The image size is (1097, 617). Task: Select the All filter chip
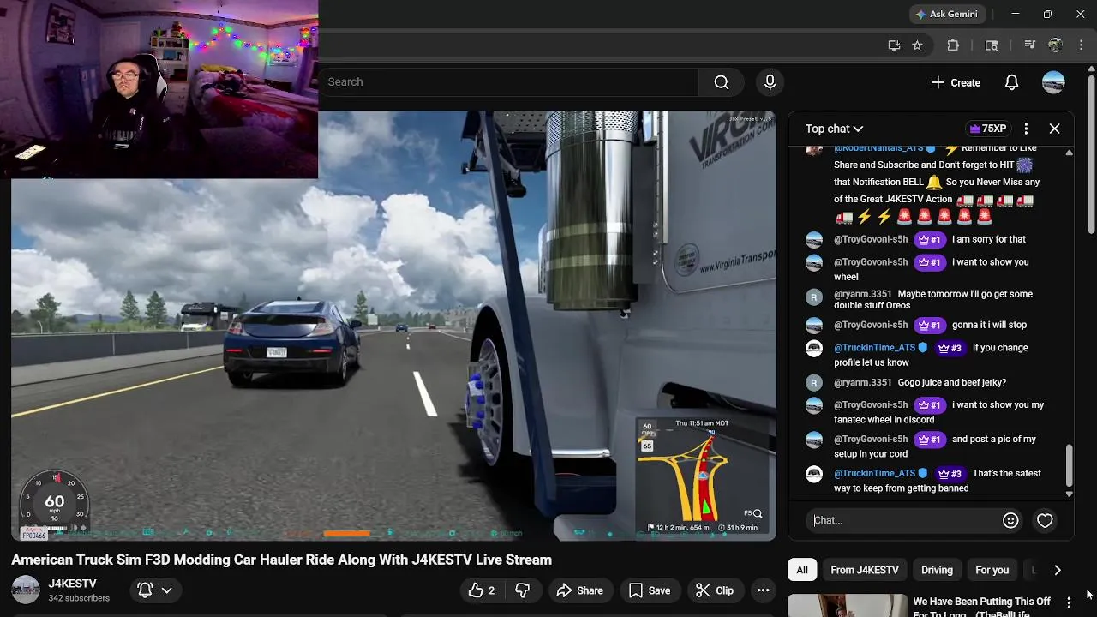coord(802,570)
